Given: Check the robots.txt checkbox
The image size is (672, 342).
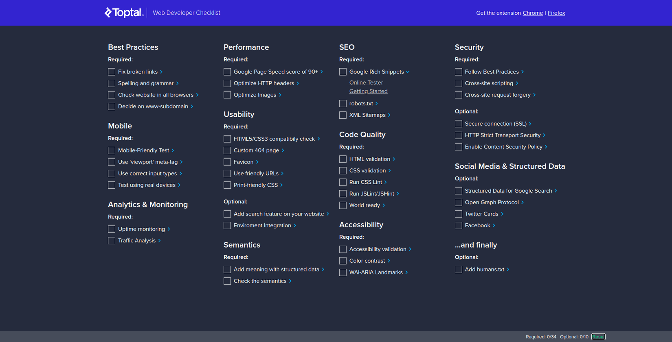Looking at the screenshot, I should [343, 104].
